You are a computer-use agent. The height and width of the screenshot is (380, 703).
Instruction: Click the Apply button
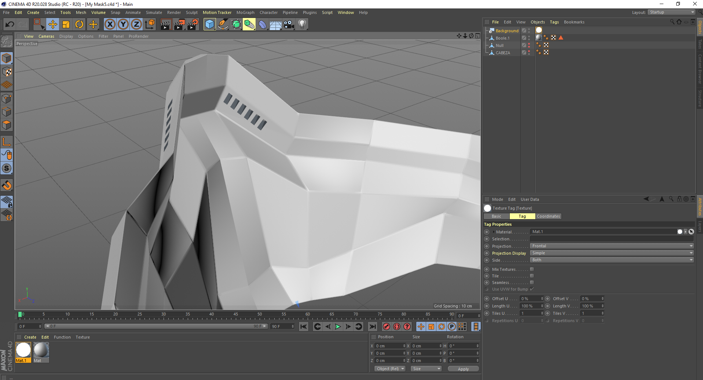coord(463,369)
